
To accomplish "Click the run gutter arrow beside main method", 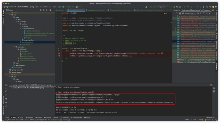I will (59, 51).
